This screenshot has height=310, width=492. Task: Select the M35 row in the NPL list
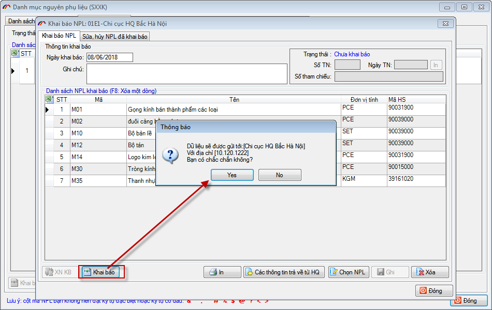[98, 181]
